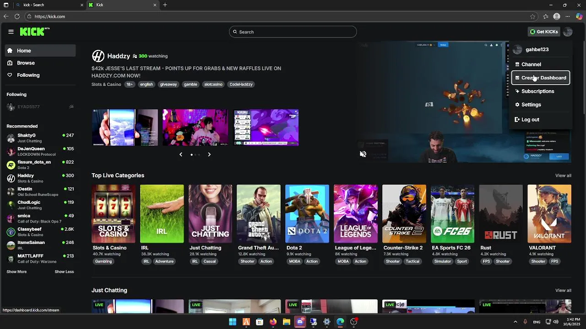Click the KICK logo
The width and height of the screenshot is (586, 329).
click(34, 32)
